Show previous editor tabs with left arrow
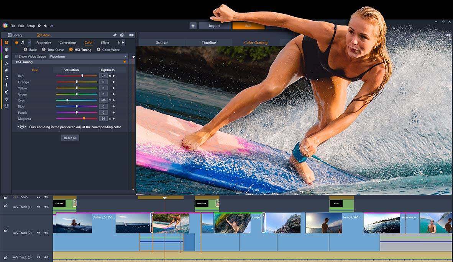Viewport: 453px width, 262px height. click(x=29, y=42)
